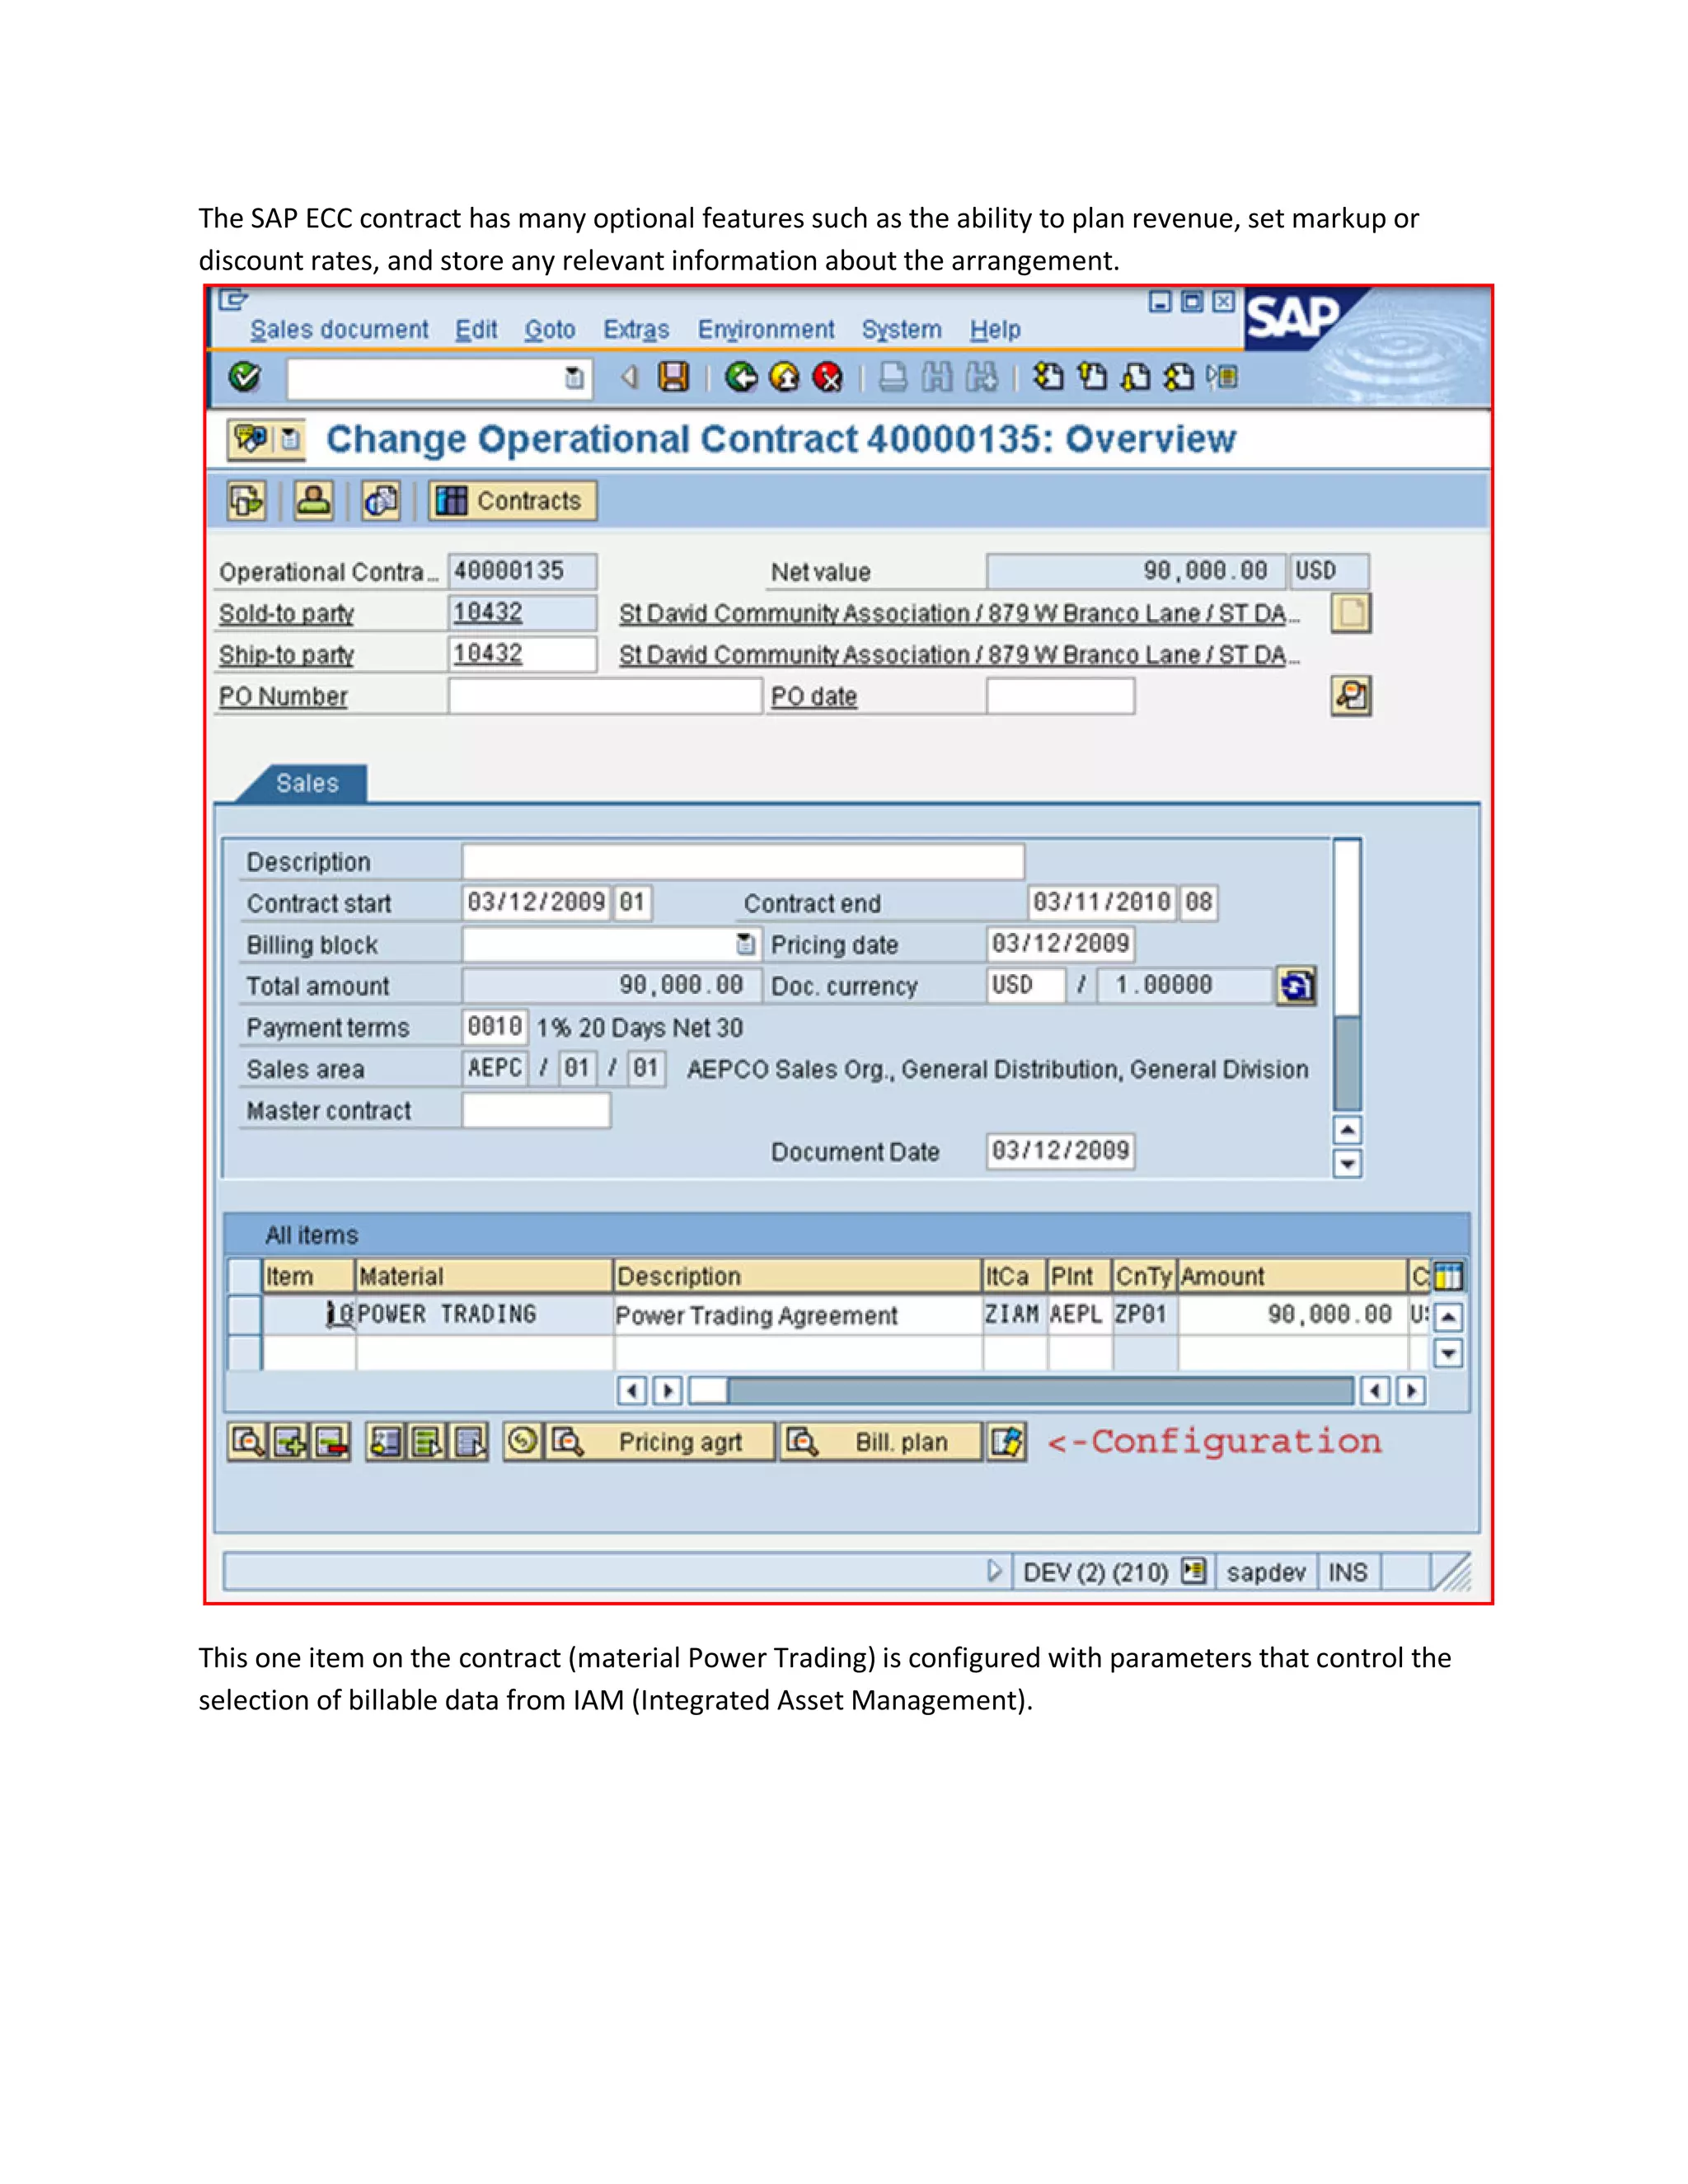The width and height of the screenshot is (1688, 2184).
Task: Click the select-all box in the Item header
Action: pyautogui.click(x=245, y=1276)
